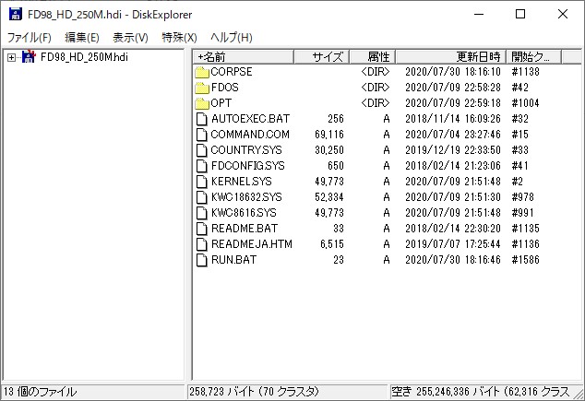Image resolution: width=585 pixels, height=401 pixels.
Task: Select the OPT folder name
Action: [221, 103]
